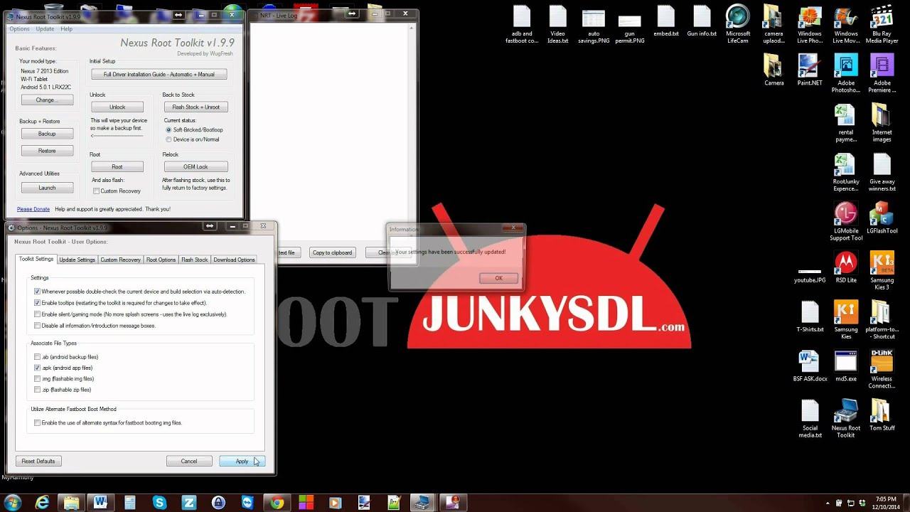
Task: Select the LGFlashTool desktop icon
Action: 882,218
